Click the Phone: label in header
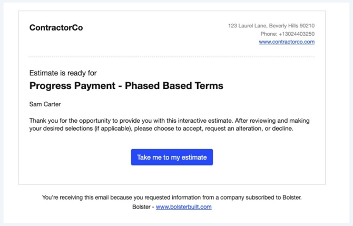The image size is (353, 226). 269,34
